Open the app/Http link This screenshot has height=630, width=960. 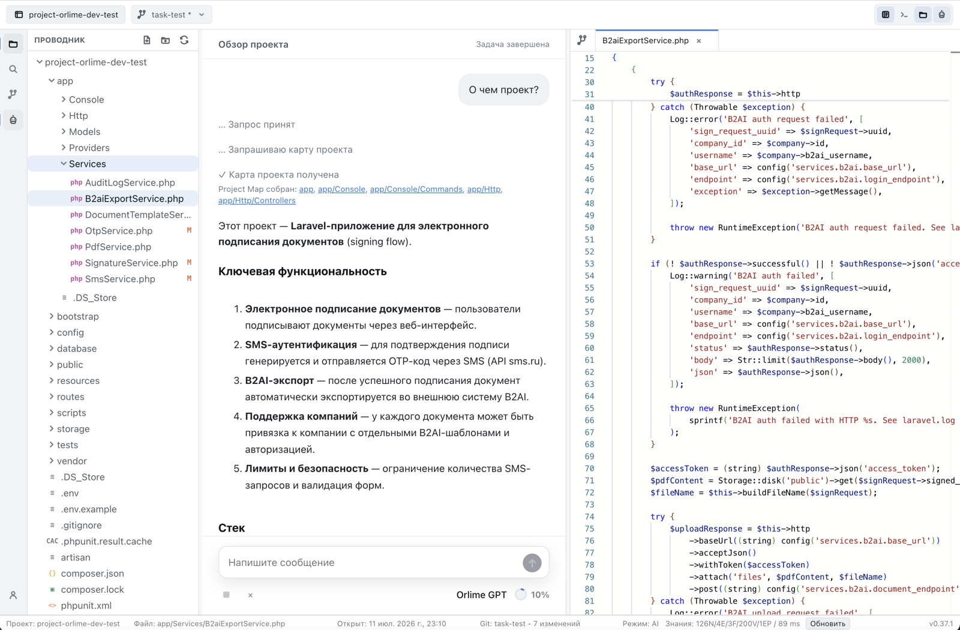click(484, 189)
